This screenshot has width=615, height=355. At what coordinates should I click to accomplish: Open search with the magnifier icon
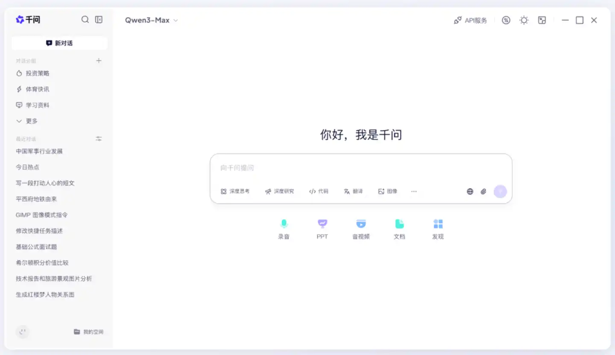85,19
